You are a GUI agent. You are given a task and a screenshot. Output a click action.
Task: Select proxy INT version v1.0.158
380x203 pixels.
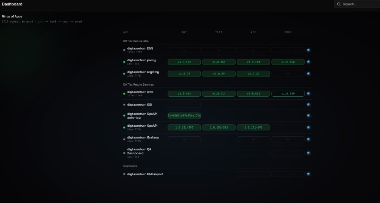184,62
